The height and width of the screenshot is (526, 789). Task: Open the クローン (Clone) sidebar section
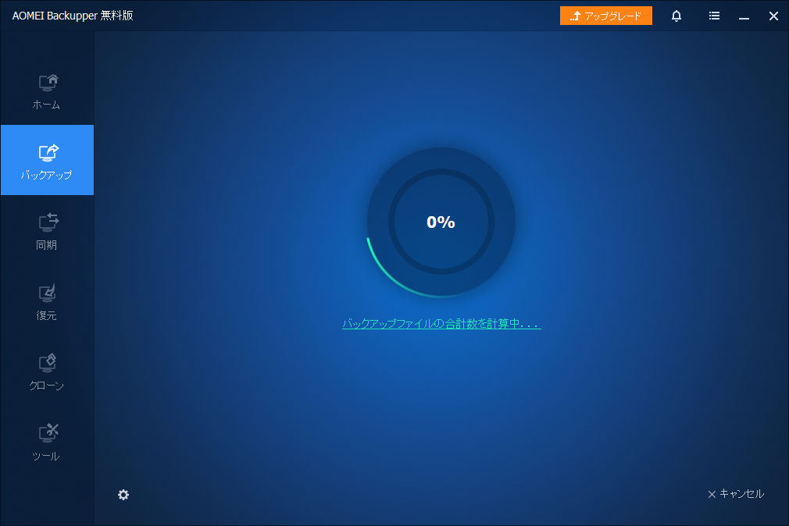click(47, 372)
